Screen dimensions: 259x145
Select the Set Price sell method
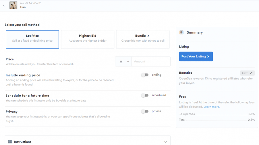32,39
